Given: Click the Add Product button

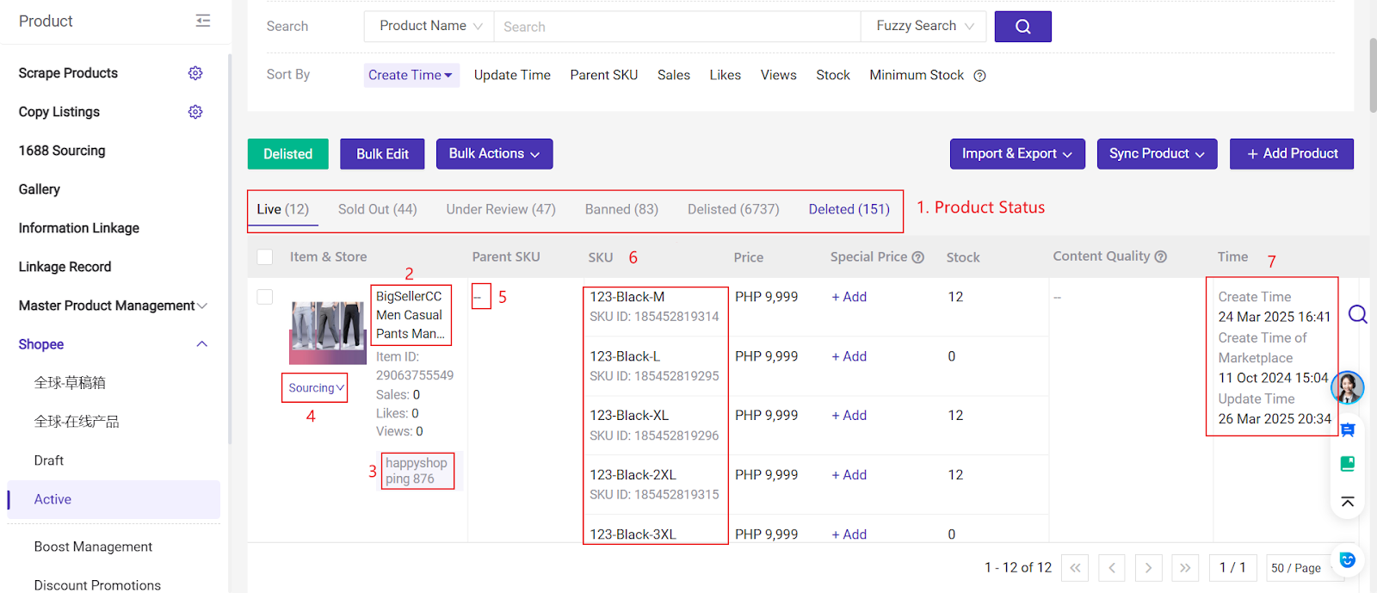Looking at the screenshot, I should [x=1292, y=154].
